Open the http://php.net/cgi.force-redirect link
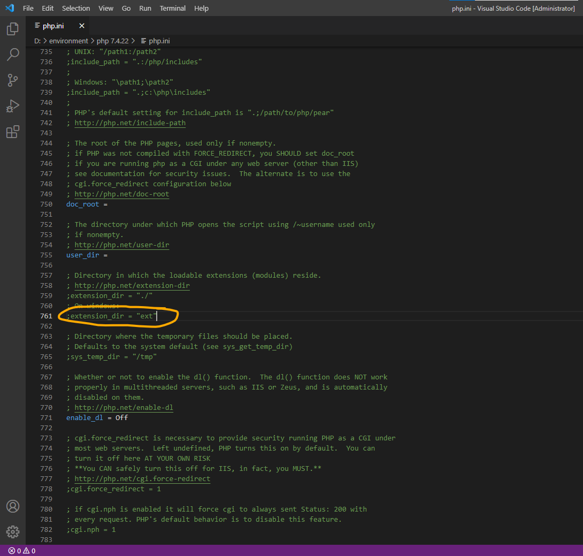 [x=142, y=478]
